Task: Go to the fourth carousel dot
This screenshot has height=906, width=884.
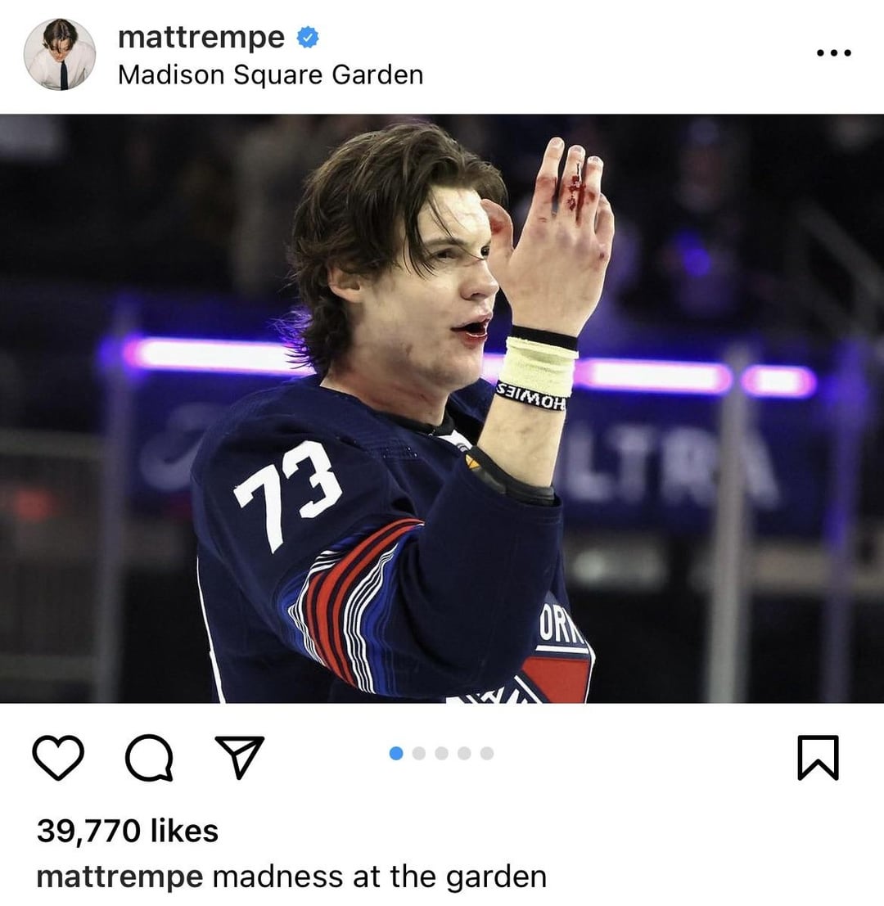Action: 464,753
